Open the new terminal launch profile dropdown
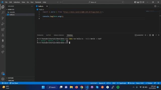 click(x=147, y=35)
